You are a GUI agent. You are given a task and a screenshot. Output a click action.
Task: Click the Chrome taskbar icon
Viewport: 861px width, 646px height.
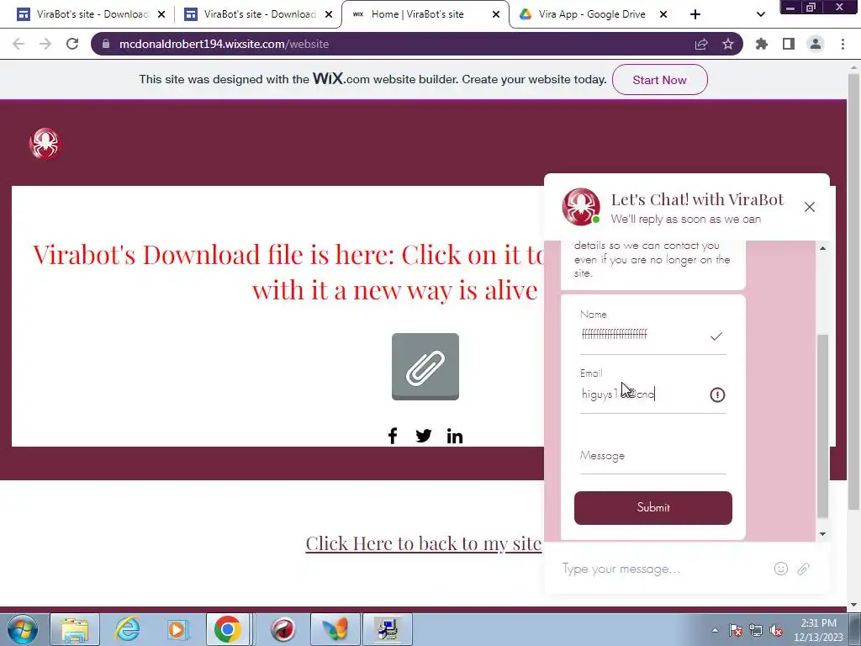pyautogui.click(x=228, y=629)
